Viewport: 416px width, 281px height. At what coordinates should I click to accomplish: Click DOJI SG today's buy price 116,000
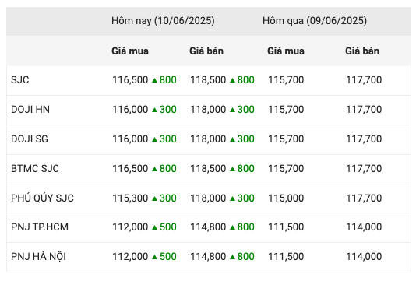pyautogui.click(x=130, y=139)
